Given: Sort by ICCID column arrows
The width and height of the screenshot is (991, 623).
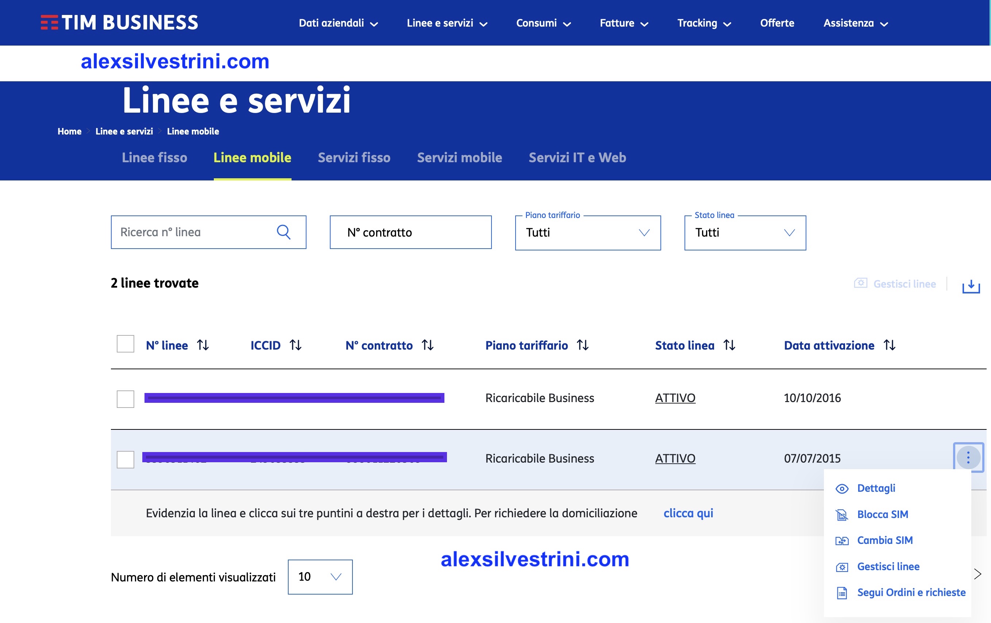Looking at the screenshot, I should 296,345.
